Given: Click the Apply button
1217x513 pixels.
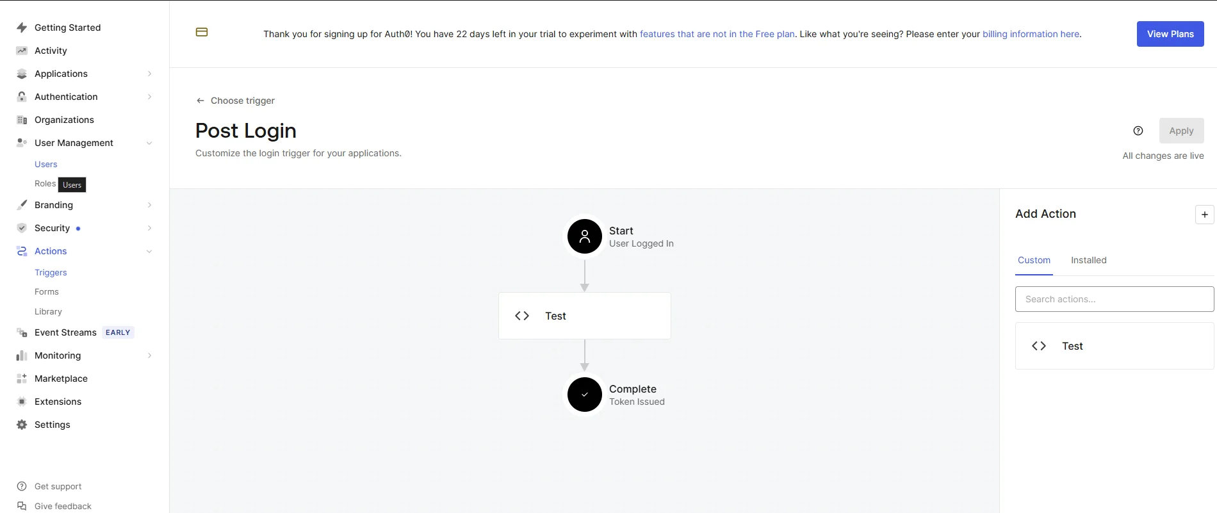Looking at the screenshot, I should pos(1181,130).
